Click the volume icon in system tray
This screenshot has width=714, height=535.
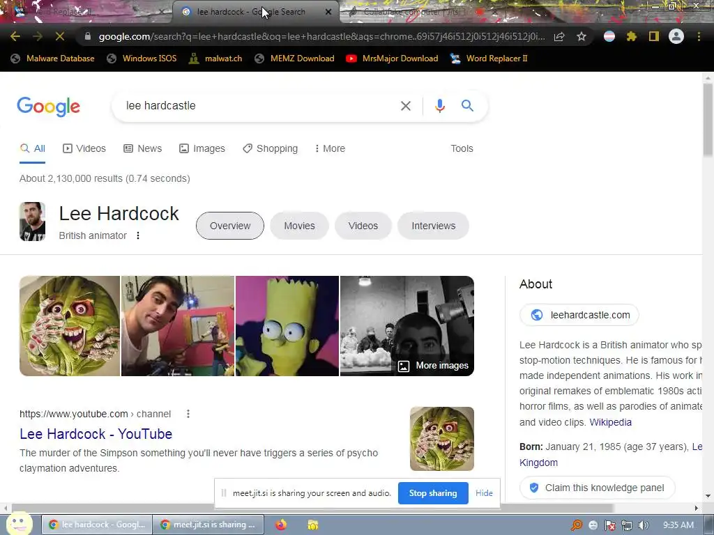click(644, 525)
